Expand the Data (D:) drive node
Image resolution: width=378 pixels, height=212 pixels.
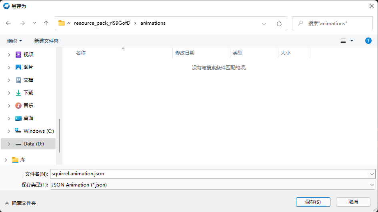pos(9,144)
